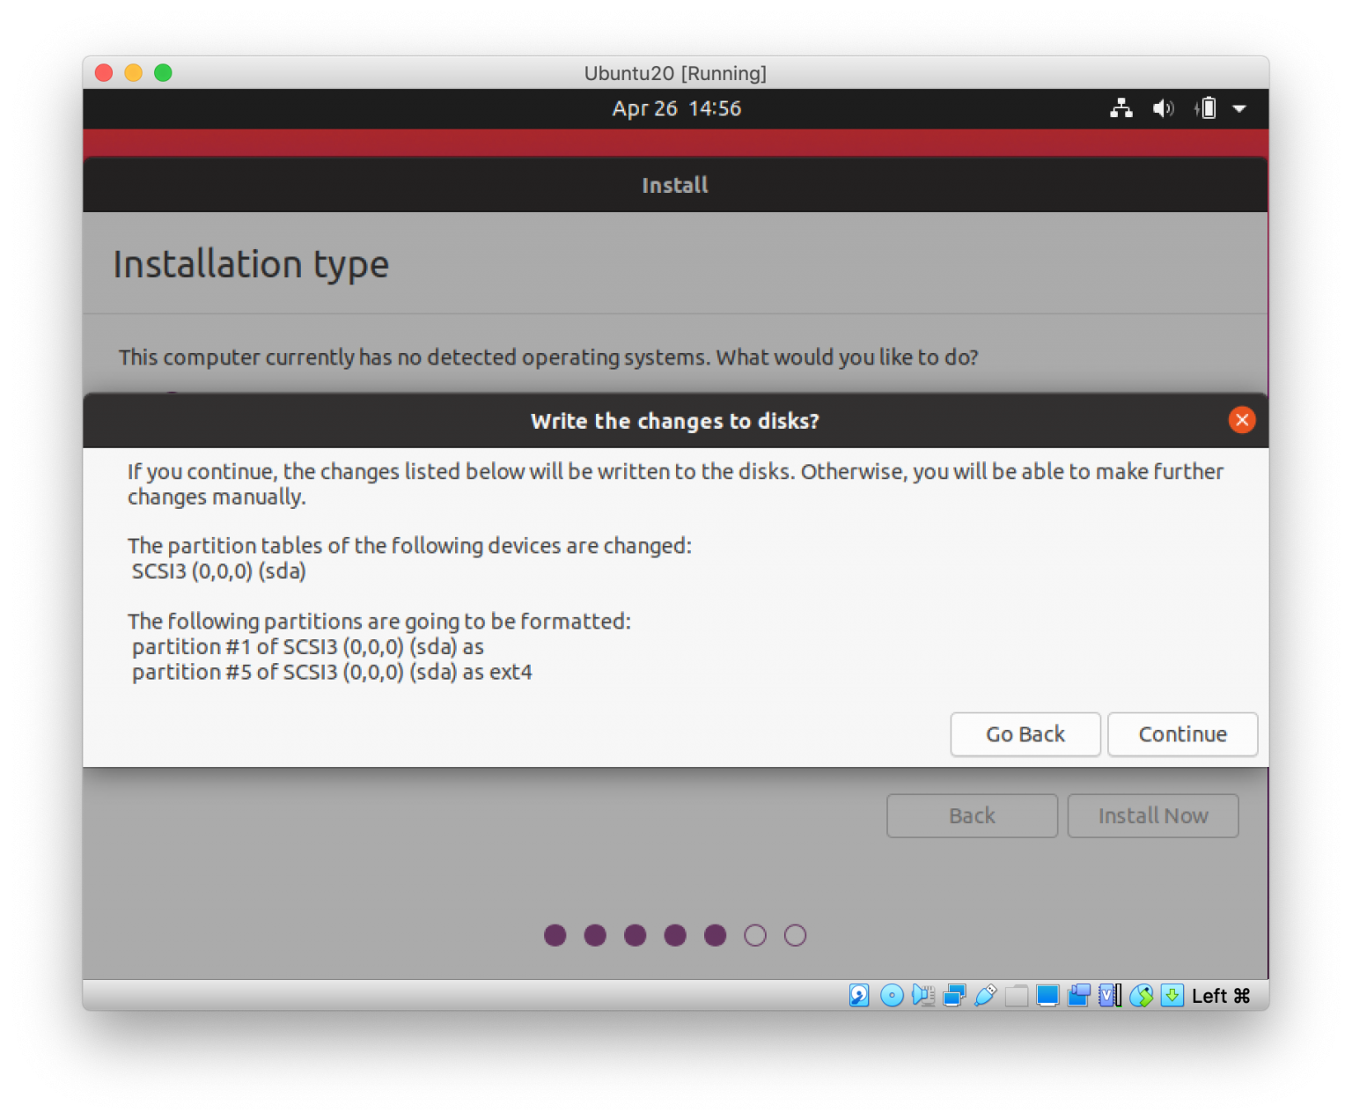The width and height of the screenshot is (1352, 1120).
Task: Open the USB devices status icon
Action: pyautogui.click(x=984, y=995)
